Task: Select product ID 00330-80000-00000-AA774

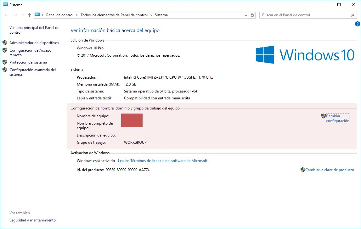Action: 127,170
